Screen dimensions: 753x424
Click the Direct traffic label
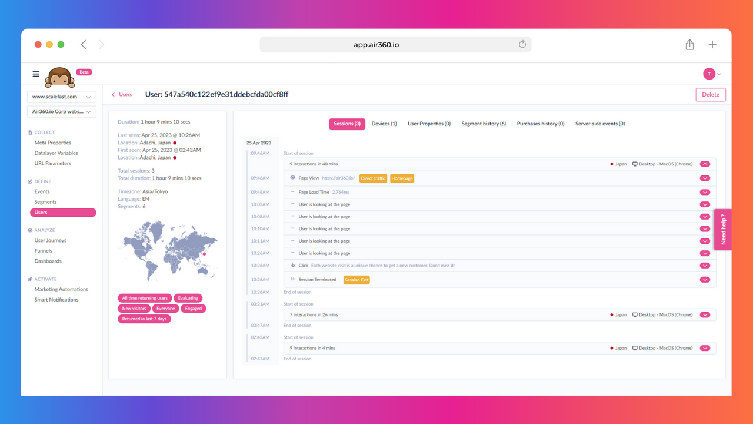click(x=373, y=178)
